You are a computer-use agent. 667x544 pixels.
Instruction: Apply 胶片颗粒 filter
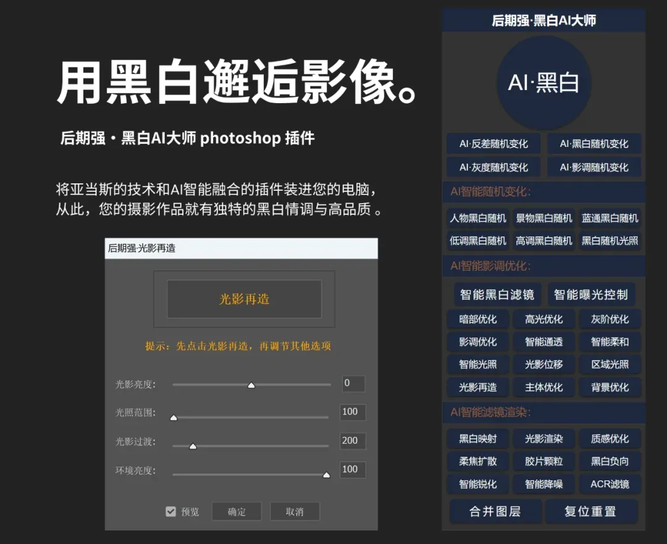tap(543, 461)
